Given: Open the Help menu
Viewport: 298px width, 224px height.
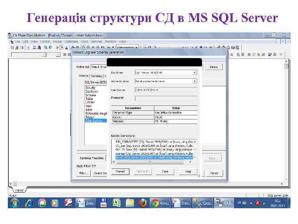Looking at the screenshot, I should pos(123,41).
